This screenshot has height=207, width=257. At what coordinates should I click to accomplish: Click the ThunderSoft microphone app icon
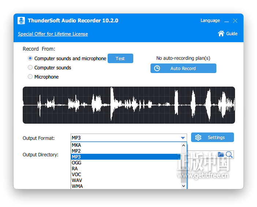[21, 21]
